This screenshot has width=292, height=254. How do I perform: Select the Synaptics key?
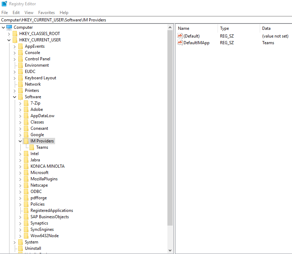[39, 223]
